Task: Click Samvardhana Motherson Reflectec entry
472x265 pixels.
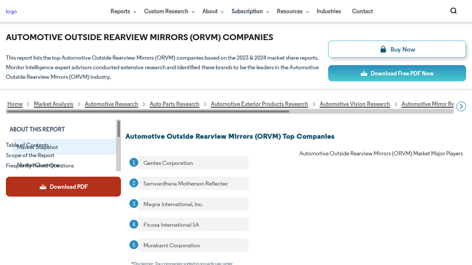Action: click(194, 183)
